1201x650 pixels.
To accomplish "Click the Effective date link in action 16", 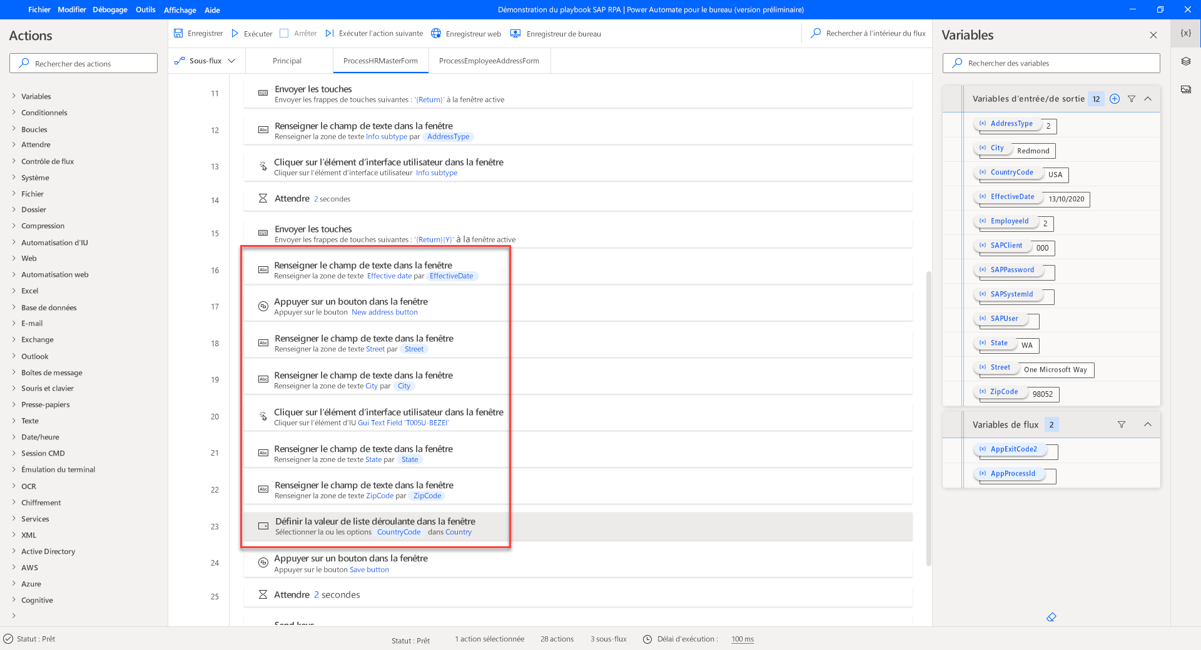I will coord(389,276).
